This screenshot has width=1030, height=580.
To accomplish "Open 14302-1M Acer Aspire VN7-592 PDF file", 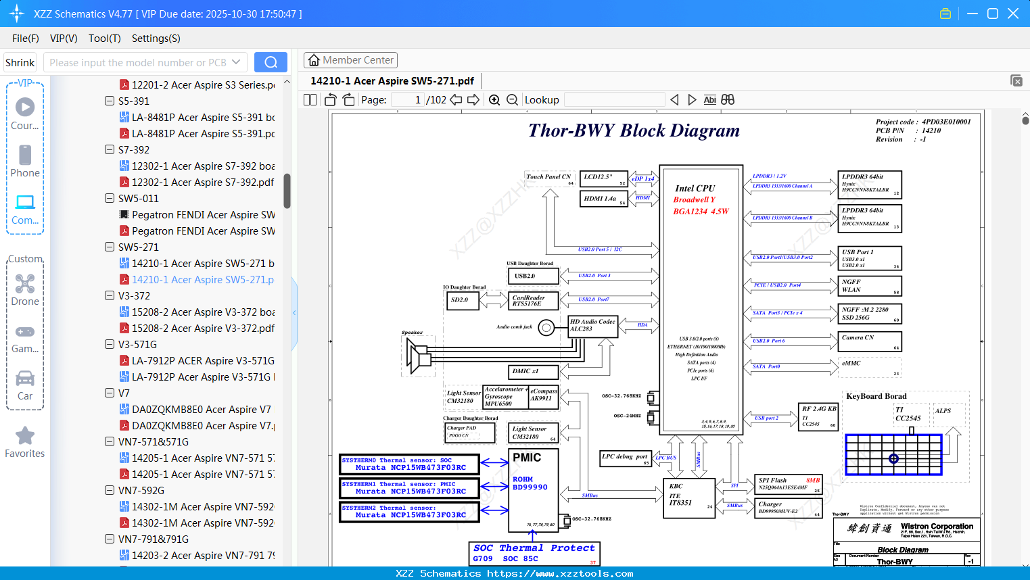I will pyautogui.click(x=197, y=523).
